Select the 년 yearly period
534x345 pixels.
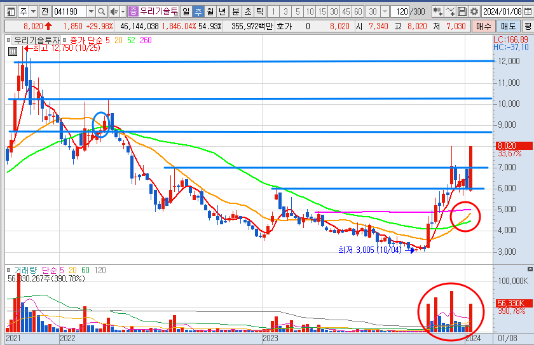(x=222, y=12)
